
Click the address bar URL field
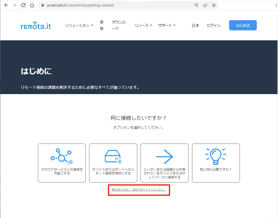point(117,5)
